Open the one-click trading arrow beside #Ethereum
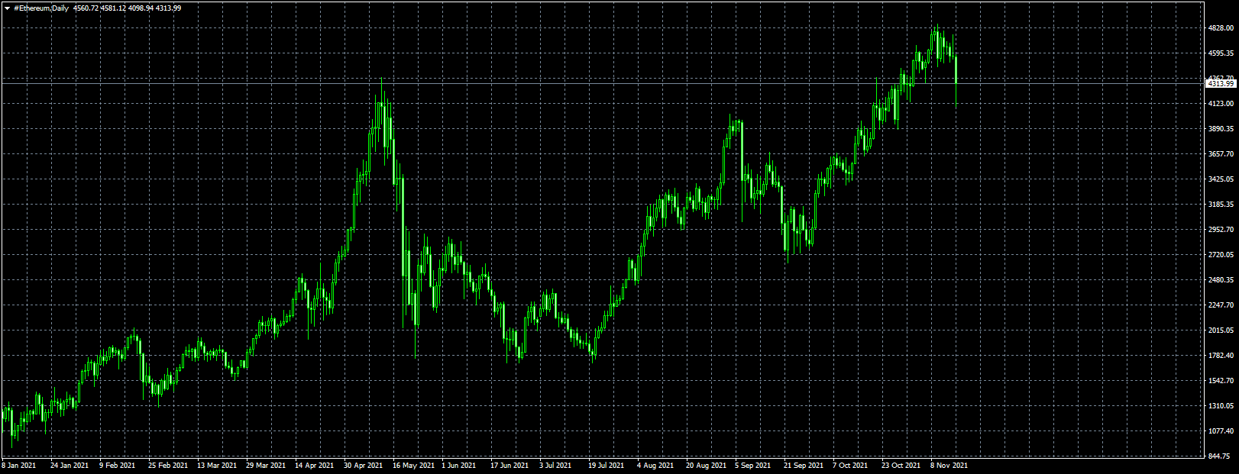 [x=7, y=8]
